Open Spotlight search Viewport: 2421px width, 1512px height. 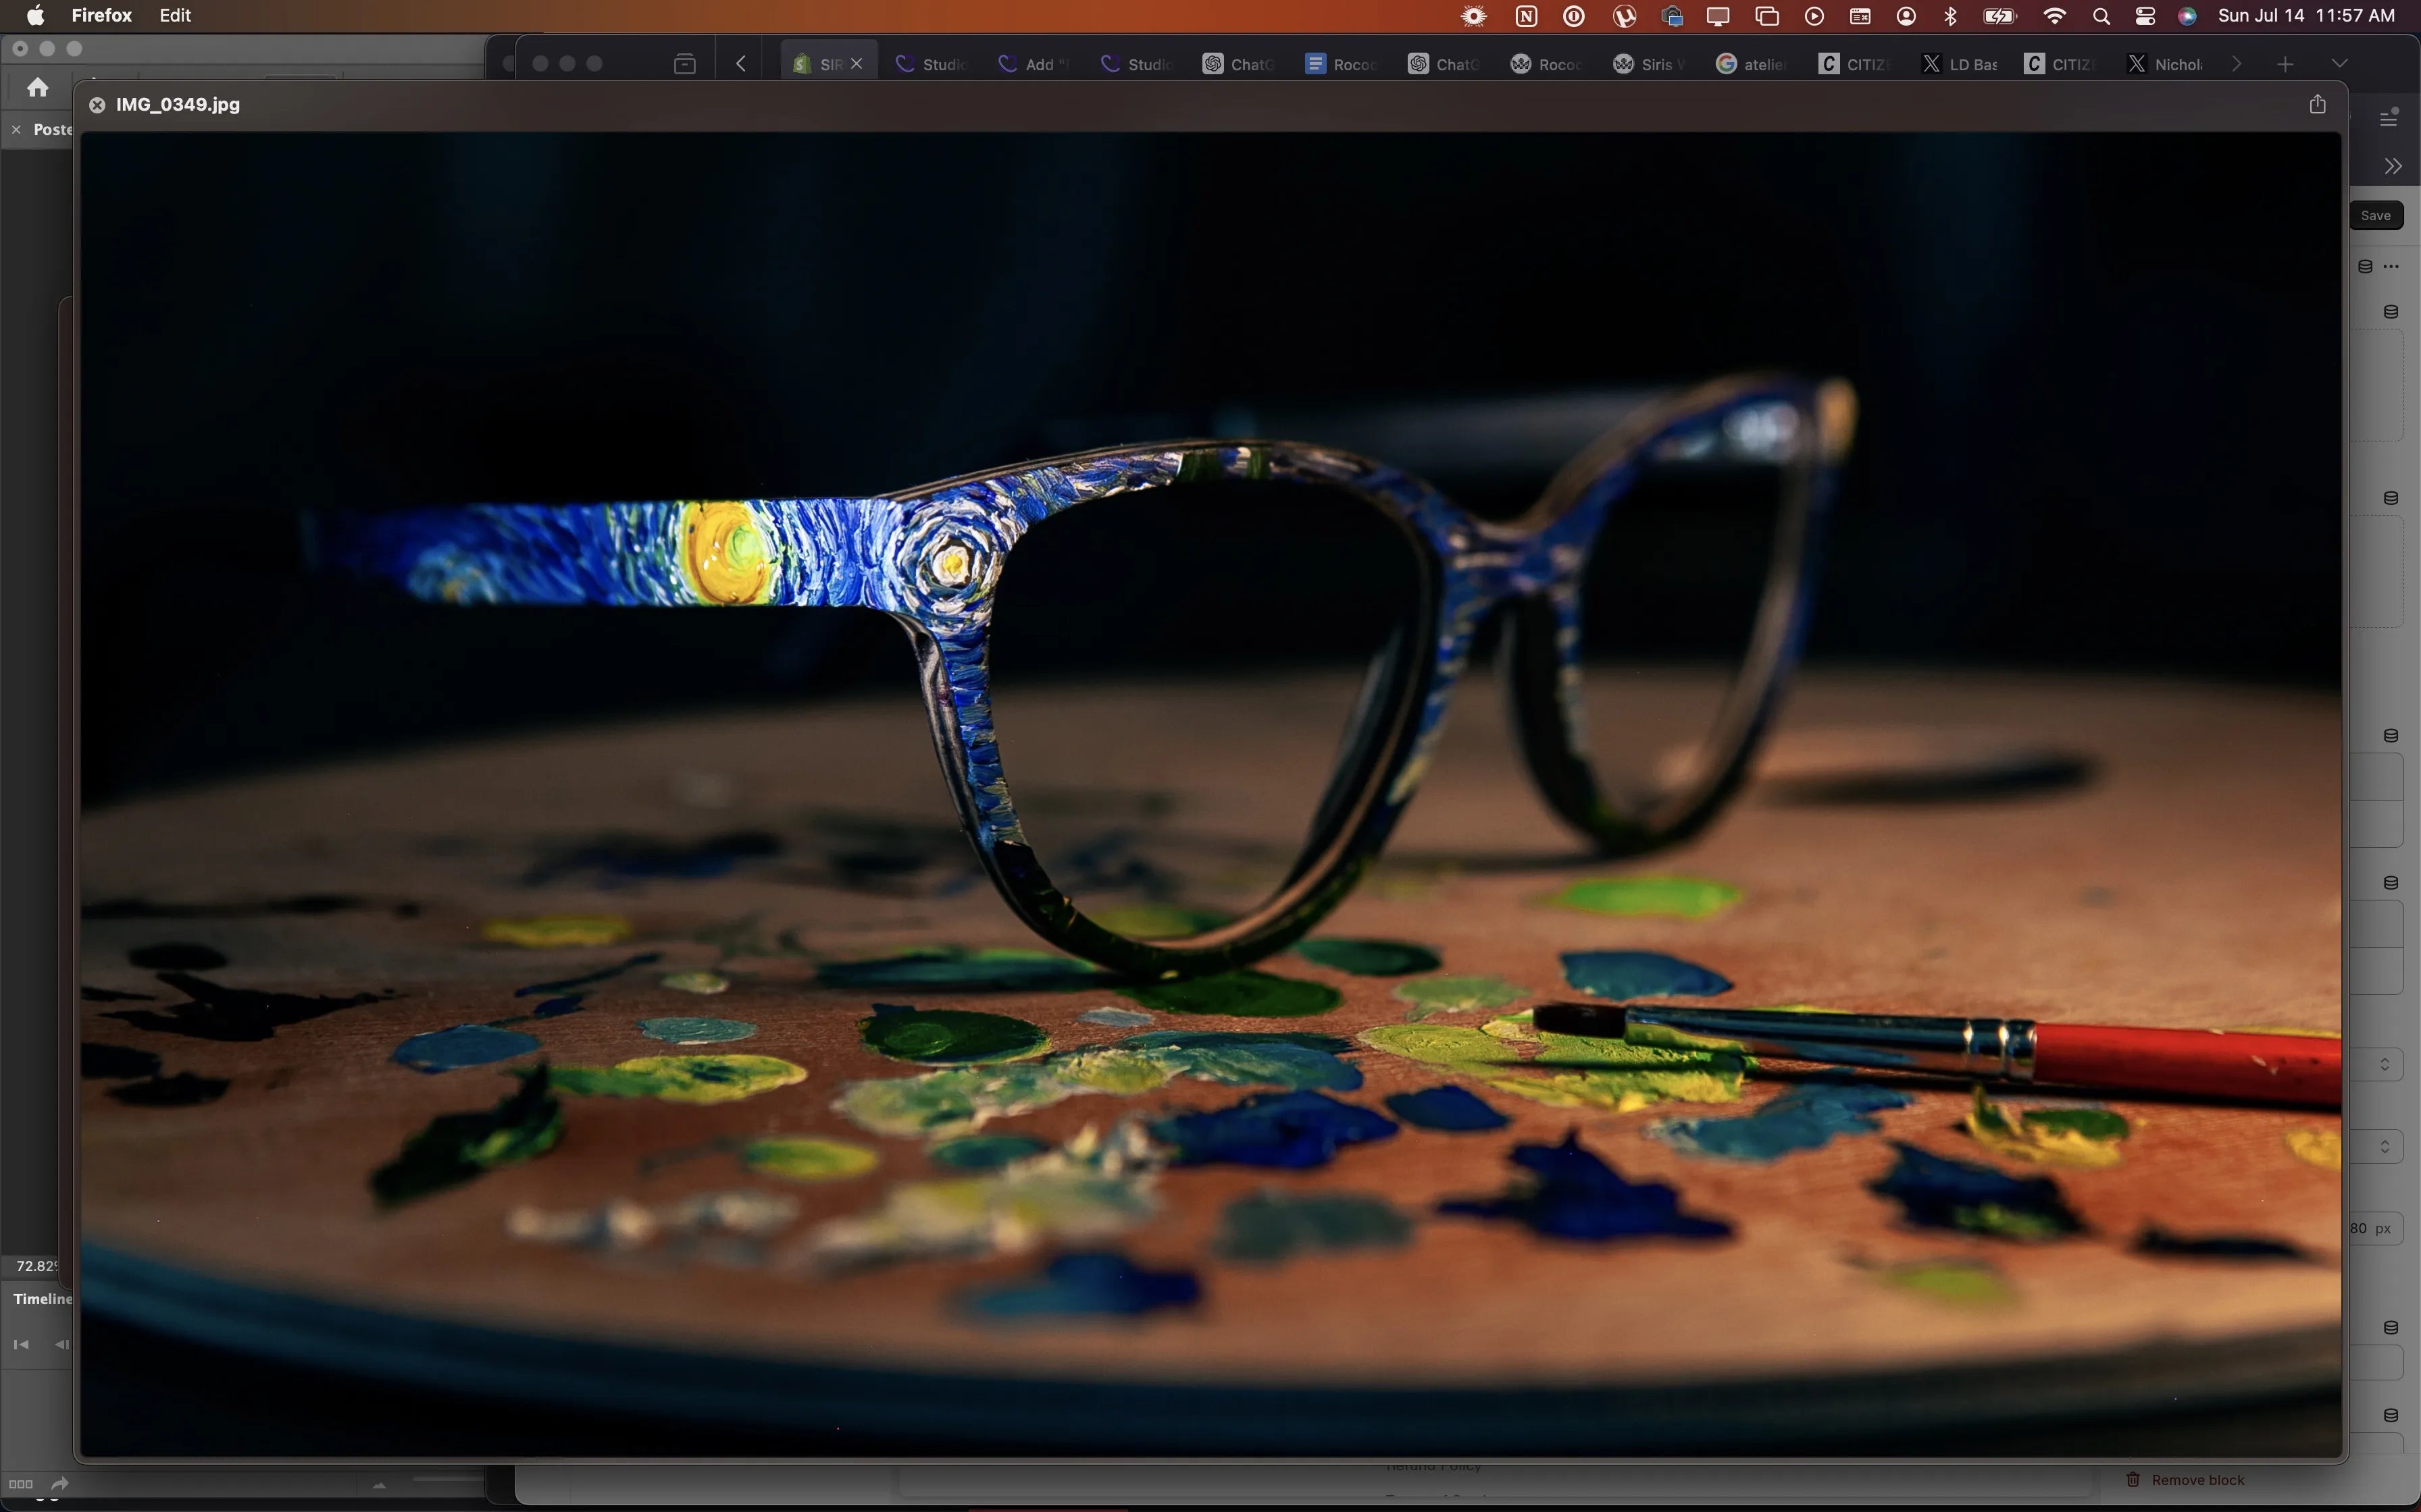click(2101, 16)
